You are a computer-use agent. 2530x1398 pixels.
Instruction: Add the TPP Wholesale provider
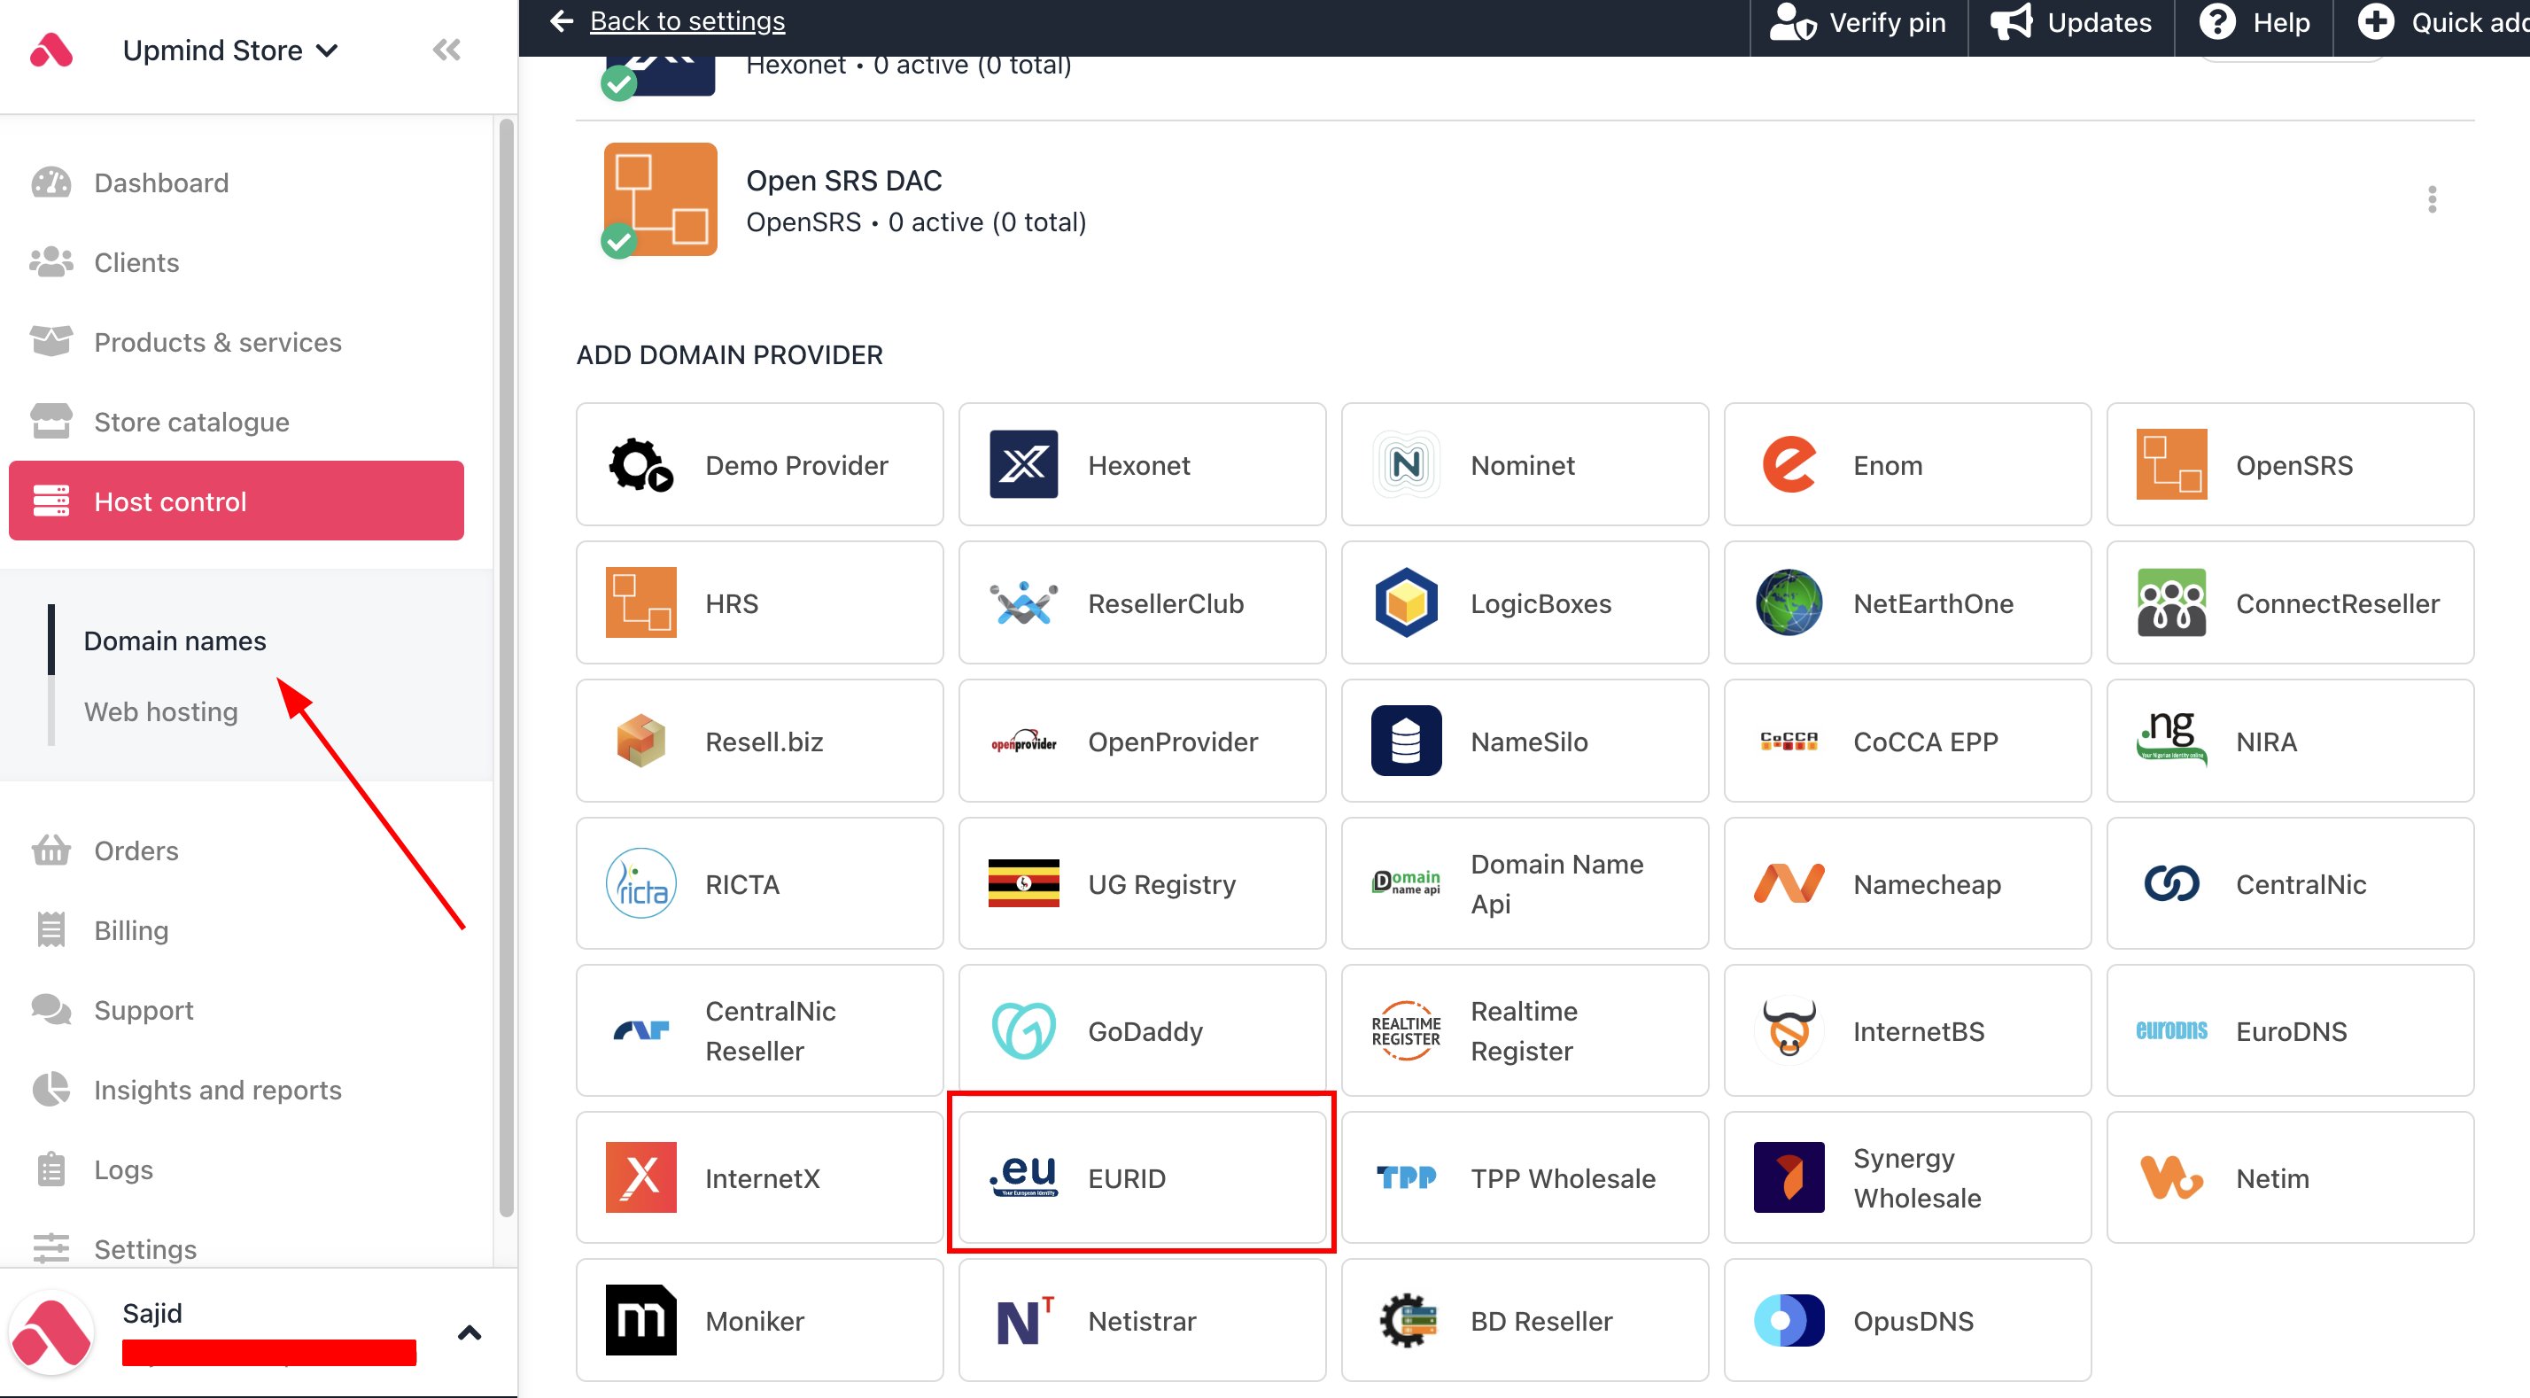[1525, 1178]
